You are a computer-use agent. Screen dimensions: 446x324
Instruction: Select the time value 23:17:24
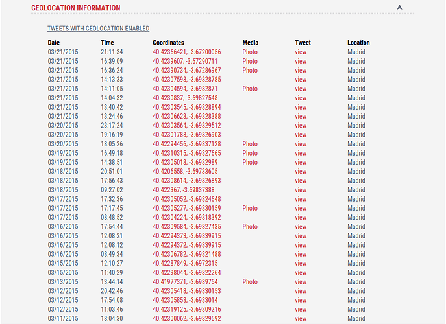coord(112,126)
